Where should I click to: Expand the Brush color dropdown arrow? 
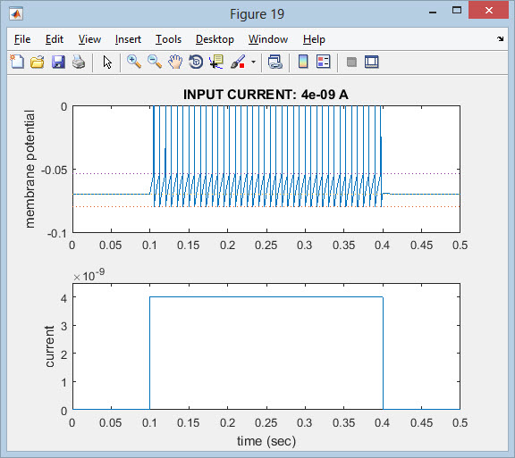pos(253,62)
